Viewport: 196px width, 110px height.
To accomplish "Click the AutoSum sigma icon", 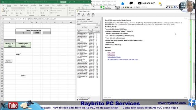I will coord(79,8).
